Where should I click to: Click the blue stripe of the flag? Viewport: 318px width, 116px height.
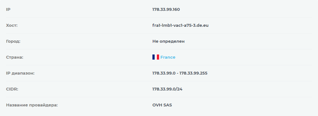[153, 57]
